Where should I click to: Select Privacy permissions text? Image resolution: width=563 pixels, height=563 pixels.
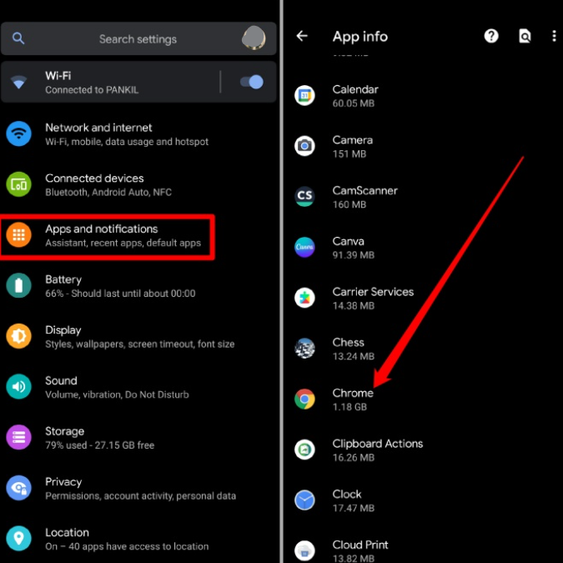pos(140,489)
